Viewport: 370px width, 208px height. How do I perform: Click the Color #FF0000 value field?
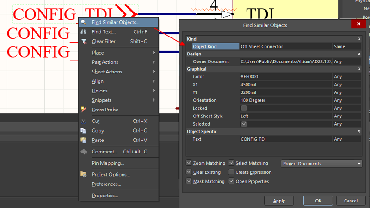pyautogui.click(x=285, y=77)
